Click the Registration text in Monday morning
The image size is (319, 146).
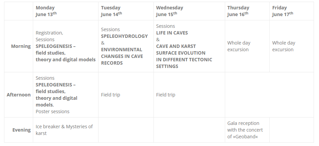pyautogui.click(x=49, y=33)
